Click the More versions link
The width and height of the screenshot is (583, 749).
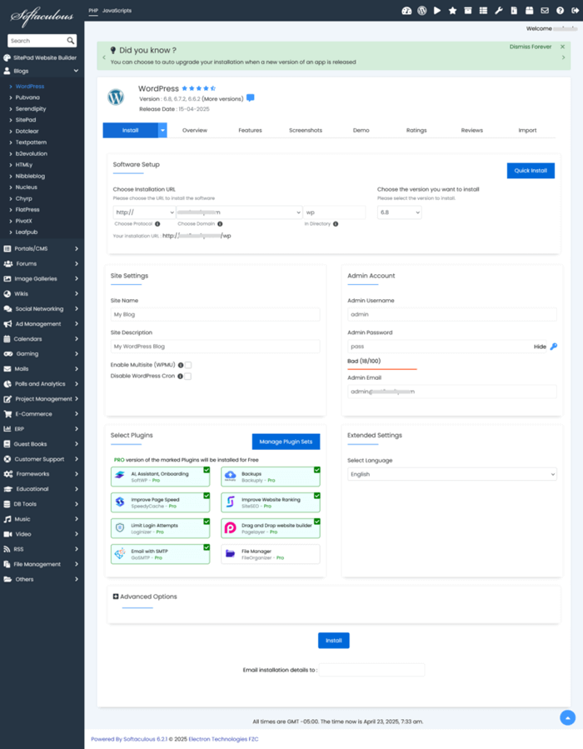(222, 99)
